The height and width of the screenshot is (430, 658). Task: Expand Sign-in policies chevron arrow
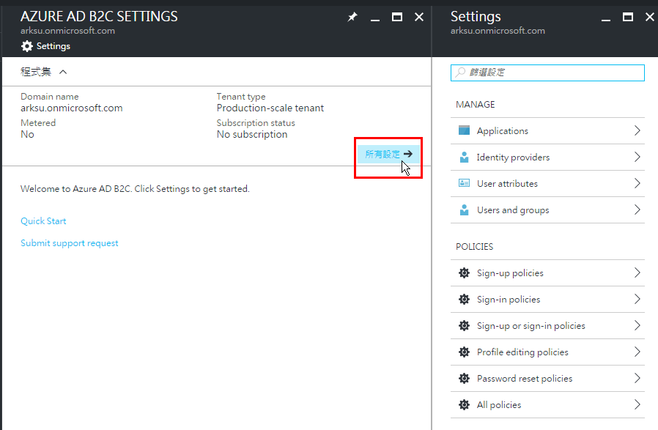tap(637, 299)
